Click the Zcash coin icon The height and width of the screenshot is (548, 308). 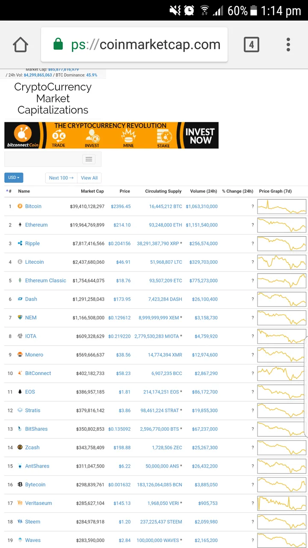click(20, 447)
